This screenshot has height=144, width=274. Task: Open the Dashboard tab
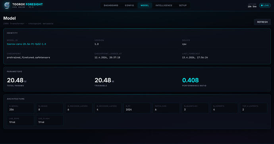click(111, 6)
